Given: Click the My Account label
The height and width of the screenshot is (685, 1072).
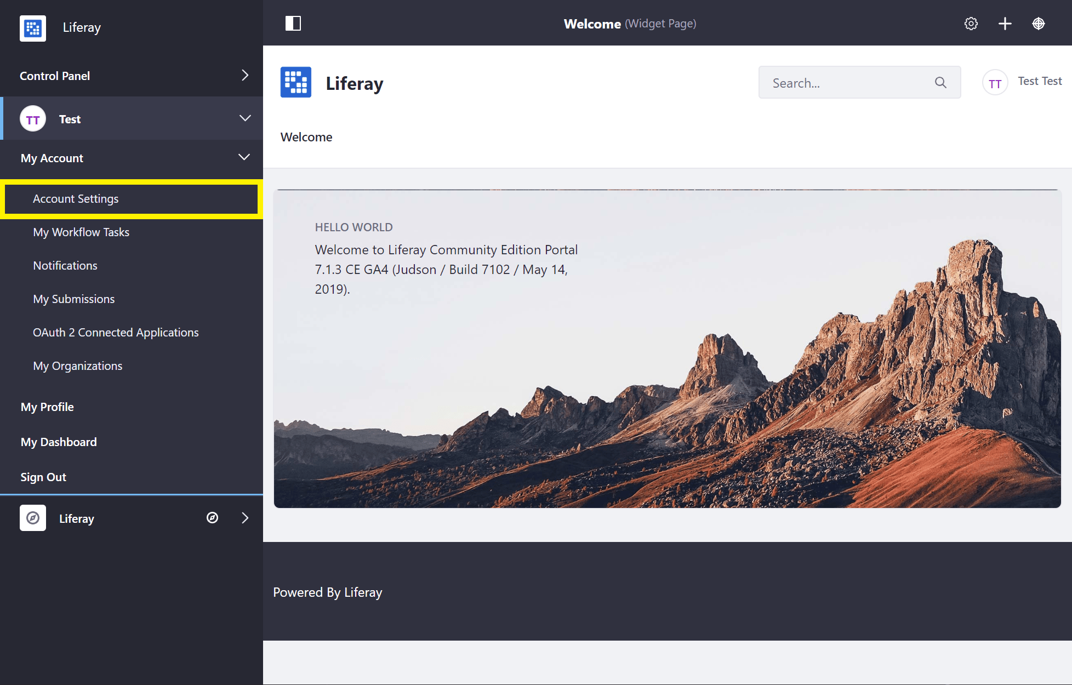Looking at the screenshot, I should [x=52, y=158].
